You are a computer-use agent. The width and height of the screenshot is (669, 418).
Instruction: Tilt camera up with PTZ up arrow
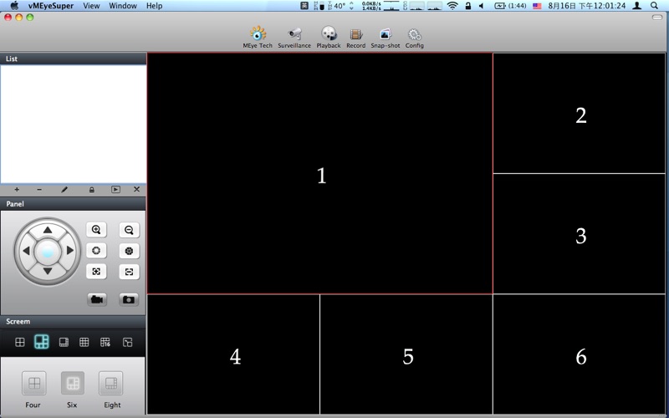(x=48, y=231)
